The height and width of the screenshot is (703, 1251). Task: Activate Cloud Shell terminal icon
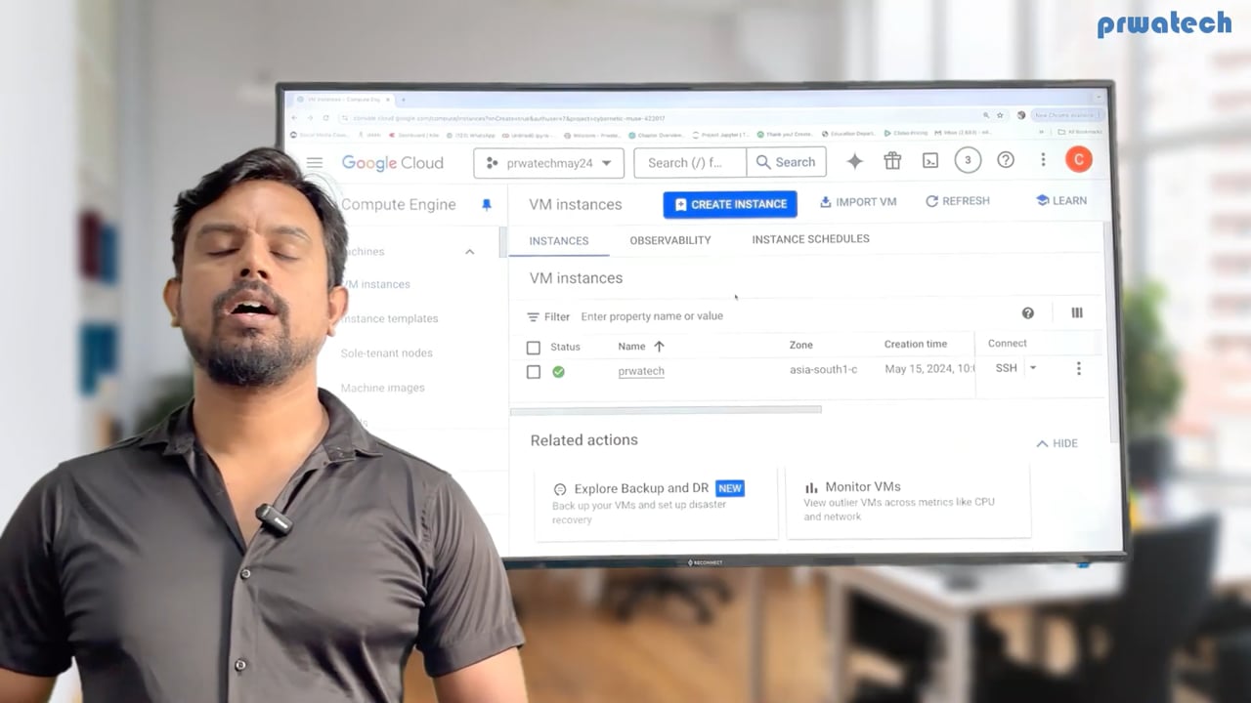pos(930,161)
